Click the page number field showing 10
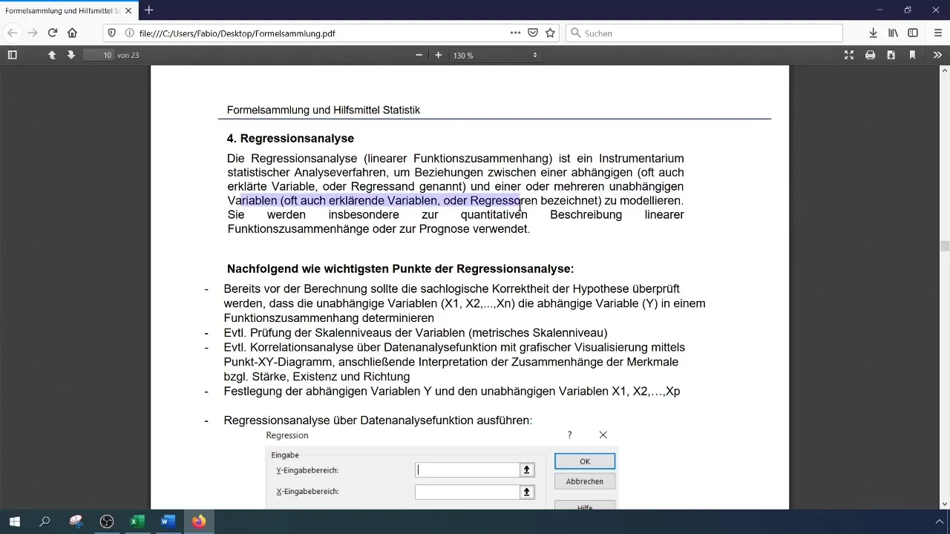The image size is (950, 534). coord(99,55)
